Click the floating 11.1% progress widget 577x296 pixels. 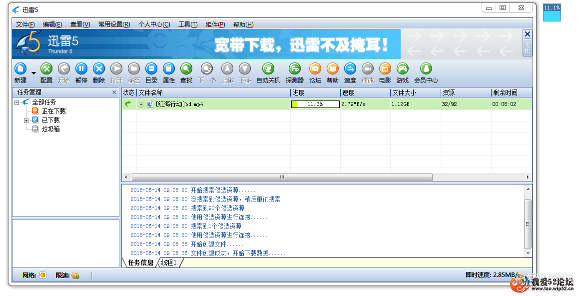[x=552, y=12]
